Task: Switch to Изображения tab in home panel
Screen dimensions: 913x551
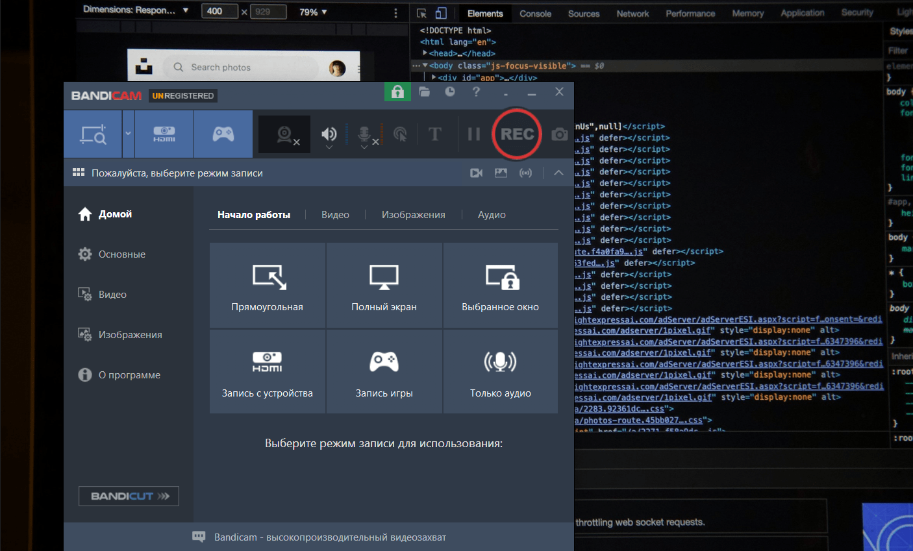Action: [x=414, y=215]
